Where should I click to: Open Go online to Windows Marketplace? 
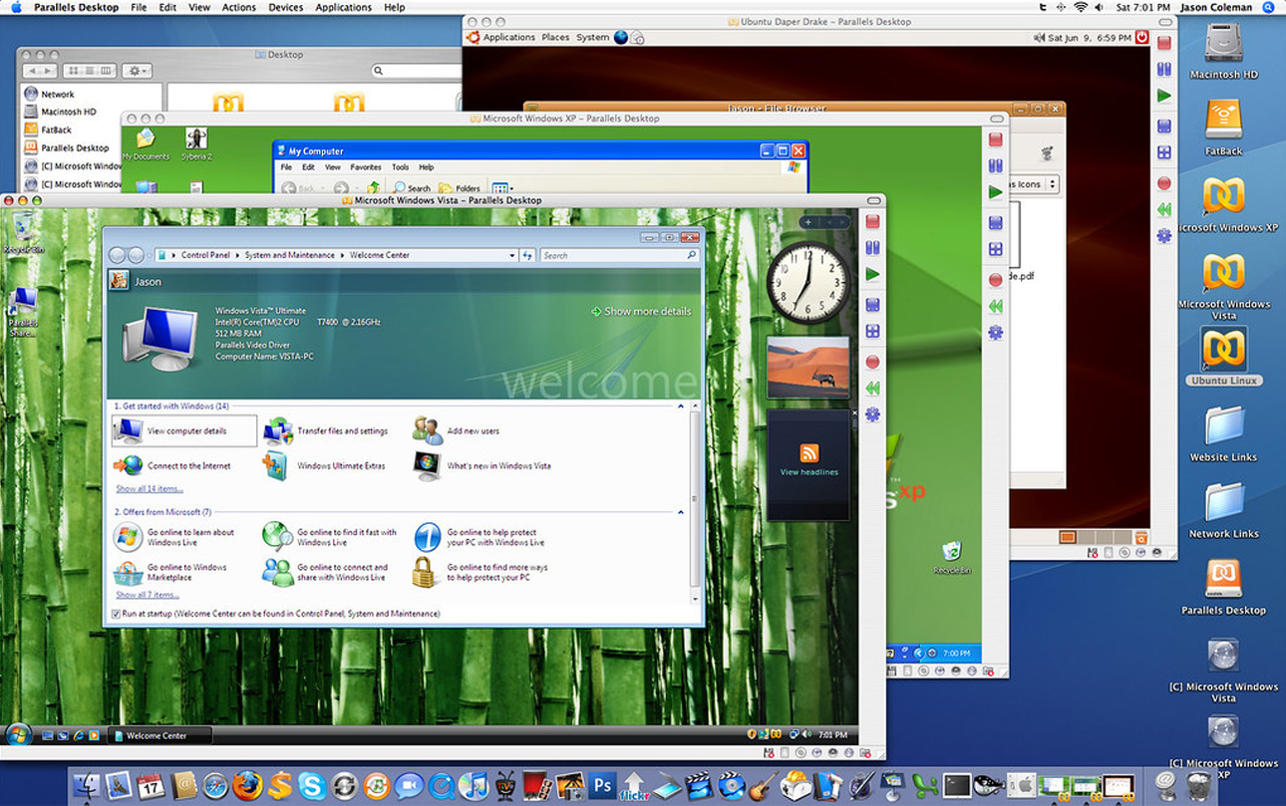pos(171,572)
